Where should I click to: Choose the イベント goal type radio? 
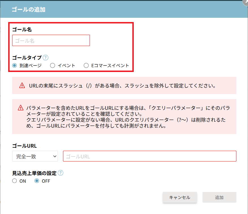(x=53, y=65)
